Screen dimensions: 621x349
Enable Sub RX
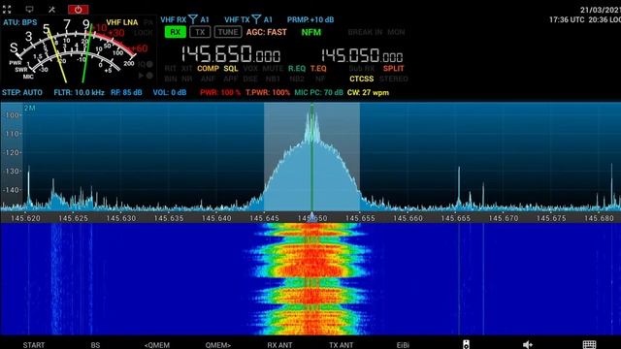[362, 69]
